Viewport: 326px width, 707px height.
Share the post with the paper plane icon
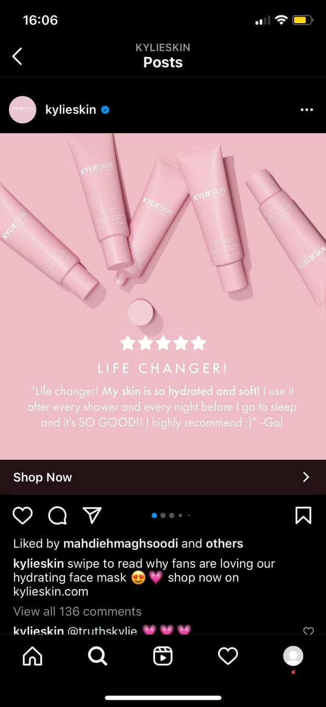92,515
